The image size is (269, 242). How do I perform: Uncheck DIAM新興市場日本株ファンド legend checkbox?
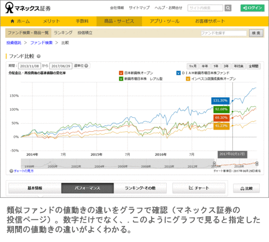179,73
